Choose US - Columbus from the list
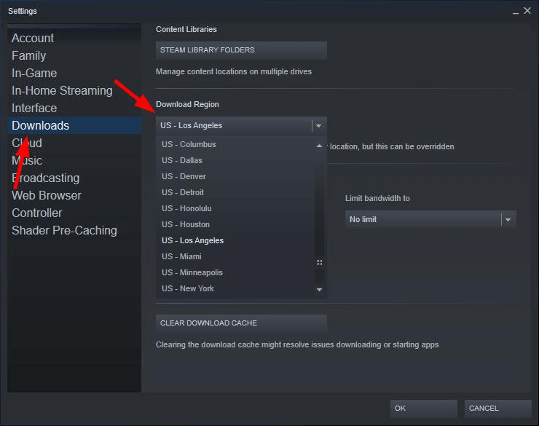This screenshot has width=539, height=426. pyautogui.click(x=235, y=144)
